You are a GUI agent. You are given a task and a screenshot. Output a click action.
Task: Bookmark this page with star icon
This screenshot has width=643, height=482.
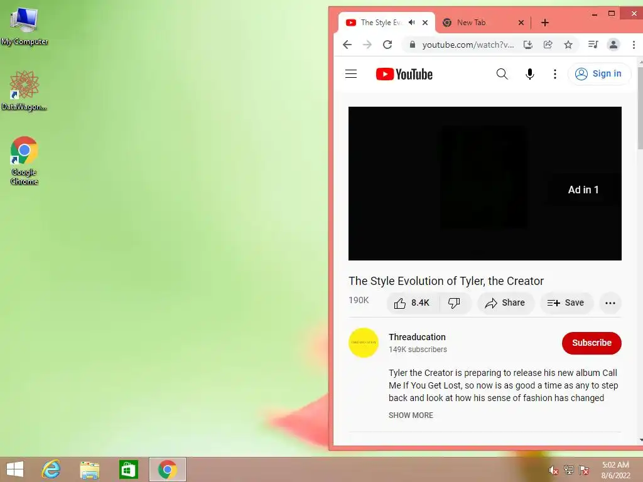pyautogui.click(x=568, y=45)
